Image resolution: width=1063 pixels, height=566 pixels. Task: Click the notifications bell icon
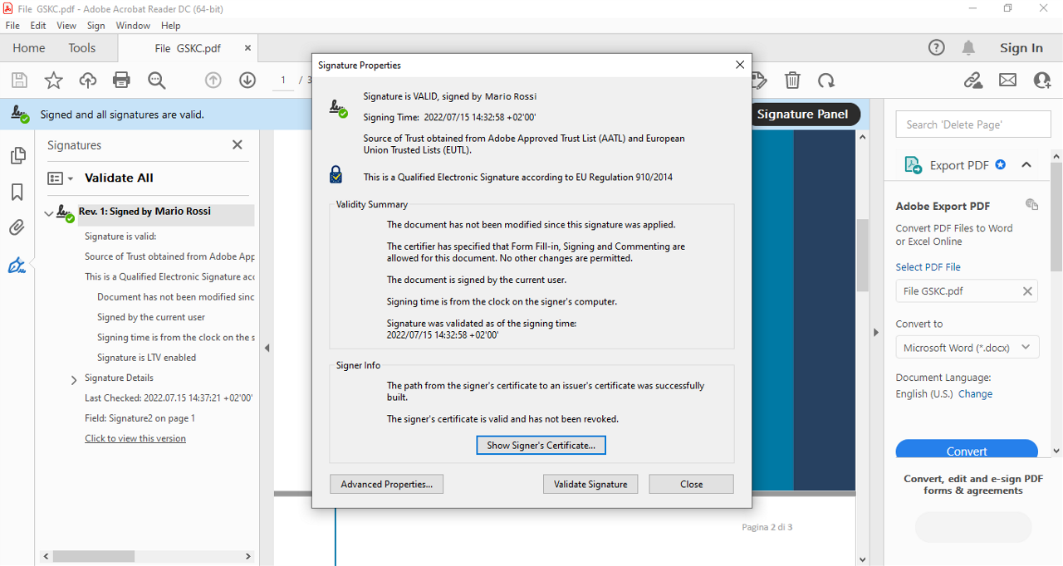pos(968,48)
